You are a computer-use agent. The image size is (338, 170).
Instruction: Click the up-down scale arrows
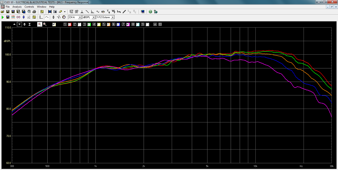25,24
